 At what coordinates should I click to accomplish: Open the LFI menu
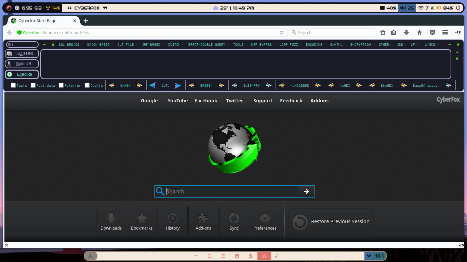(x=416, y=44)
